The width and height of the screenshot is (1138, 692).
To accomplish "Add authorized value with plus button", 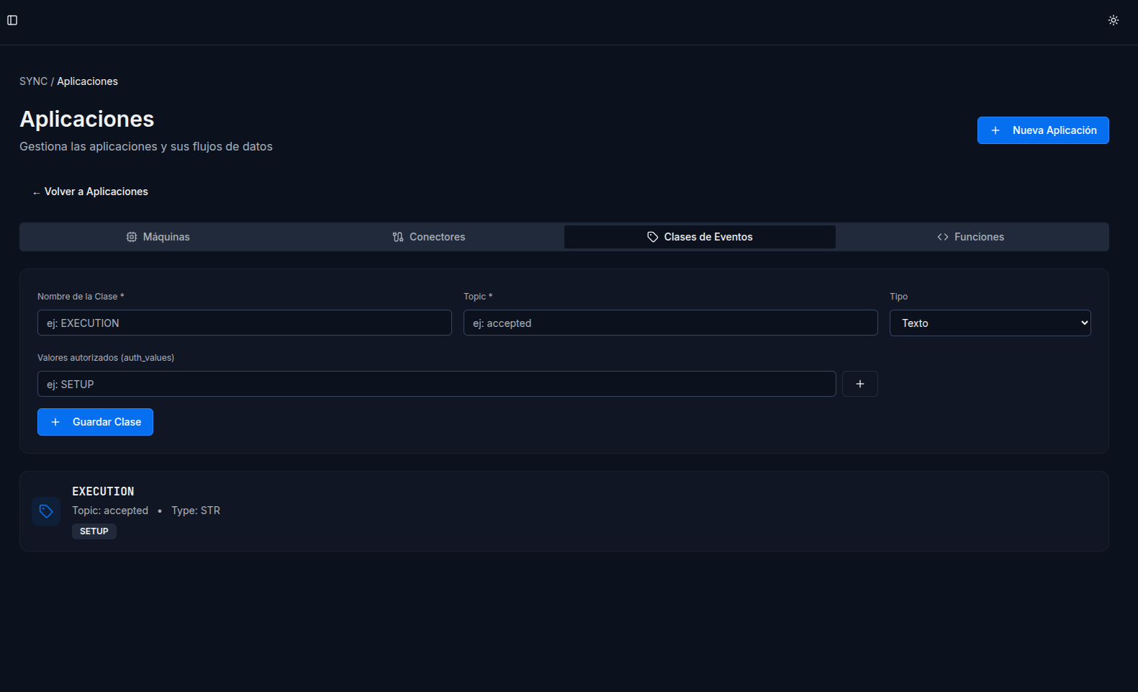I will tap(859, 384).
